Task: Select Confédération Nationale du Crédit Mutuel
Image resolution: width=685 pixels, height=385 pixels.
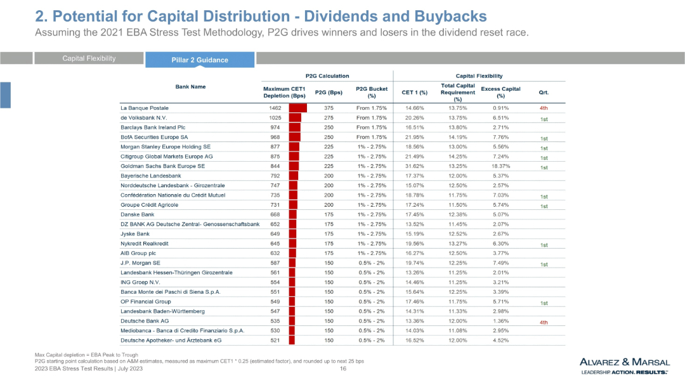Action: point(173,195)
